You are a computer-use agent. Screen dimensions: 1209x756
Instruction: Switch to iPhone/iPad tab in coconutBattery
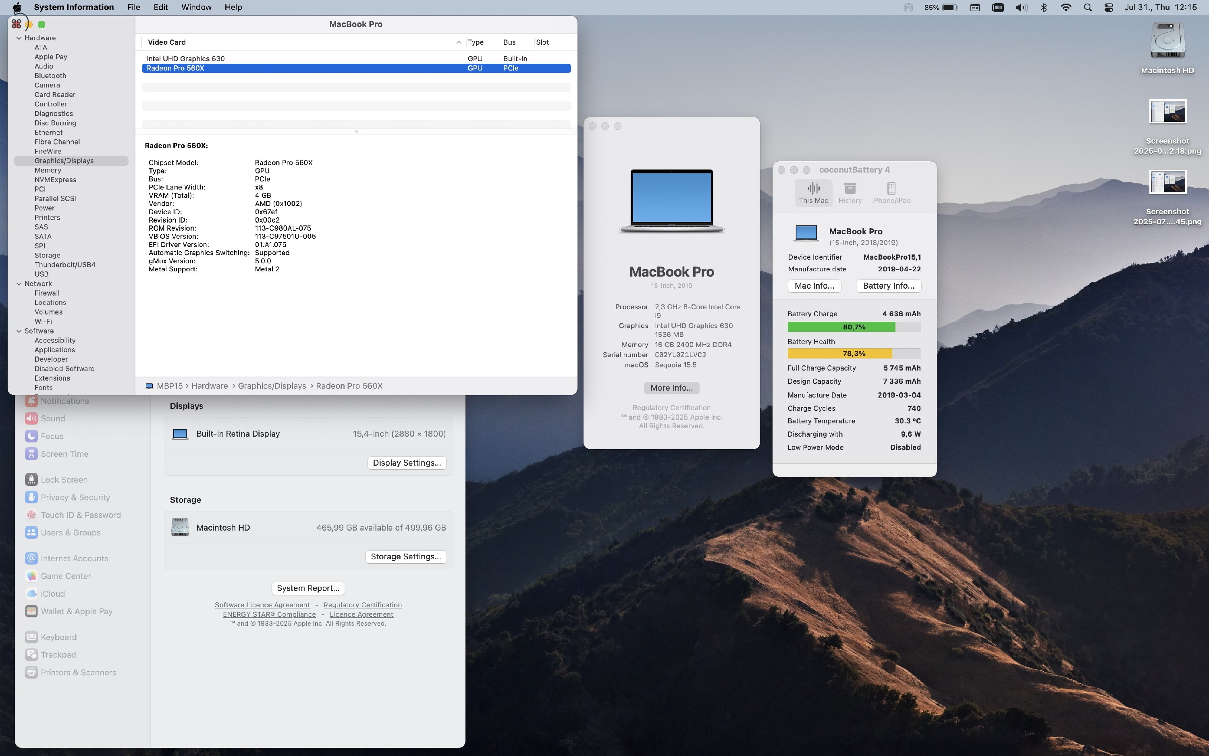[x=891, y=193]
